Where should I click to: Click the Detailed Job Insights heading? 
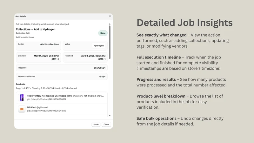[x=185, y=23]
